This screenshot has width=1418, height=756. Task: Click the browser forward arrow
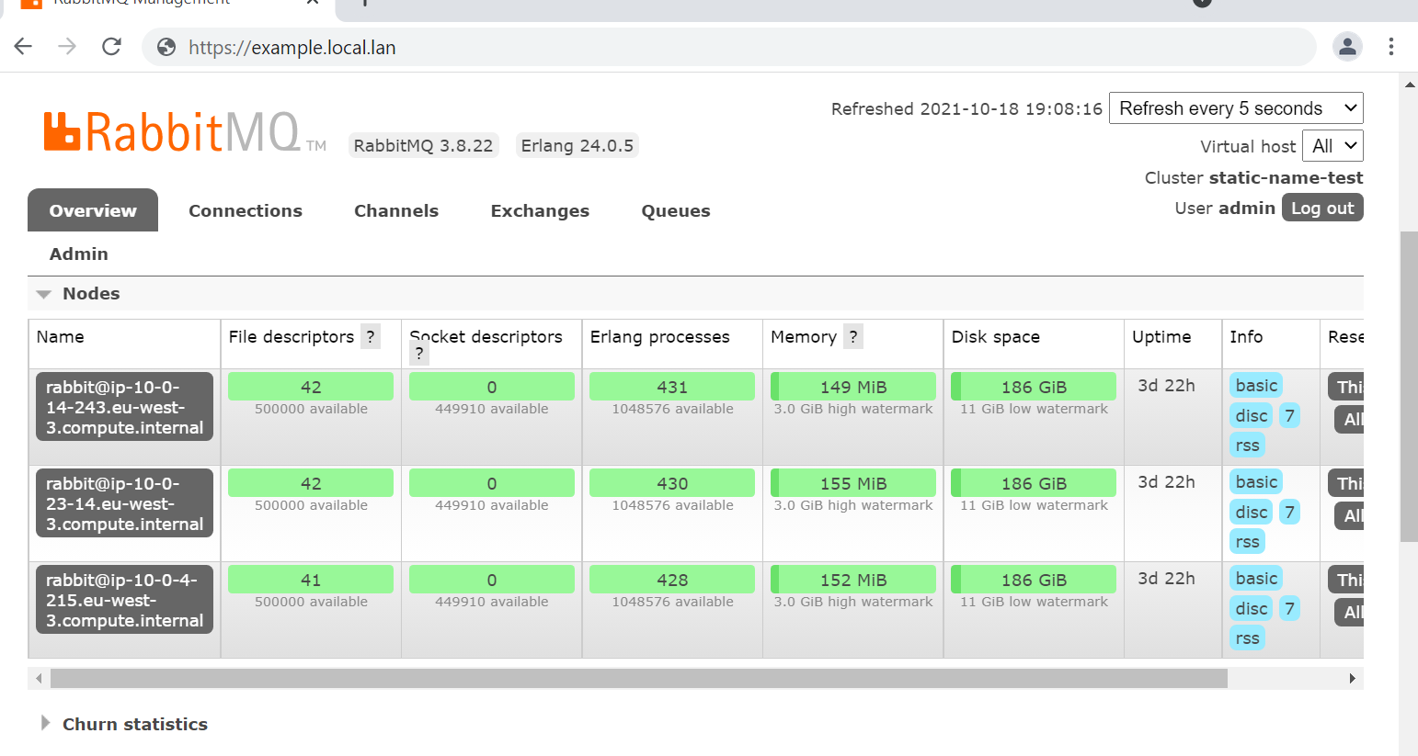tap(67, 47)
